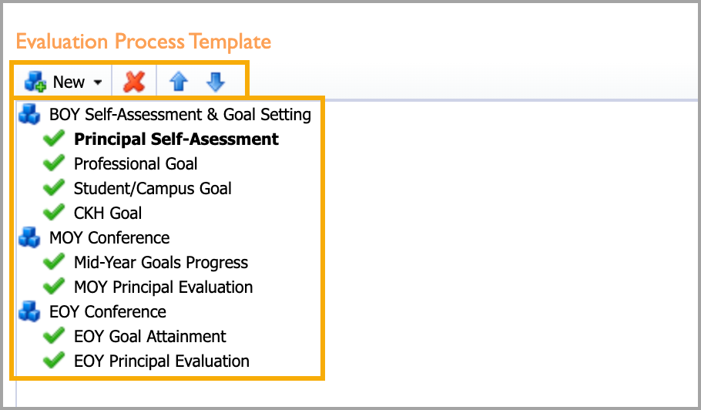Select the Principal Self-Asessment item

pos(176,139)
